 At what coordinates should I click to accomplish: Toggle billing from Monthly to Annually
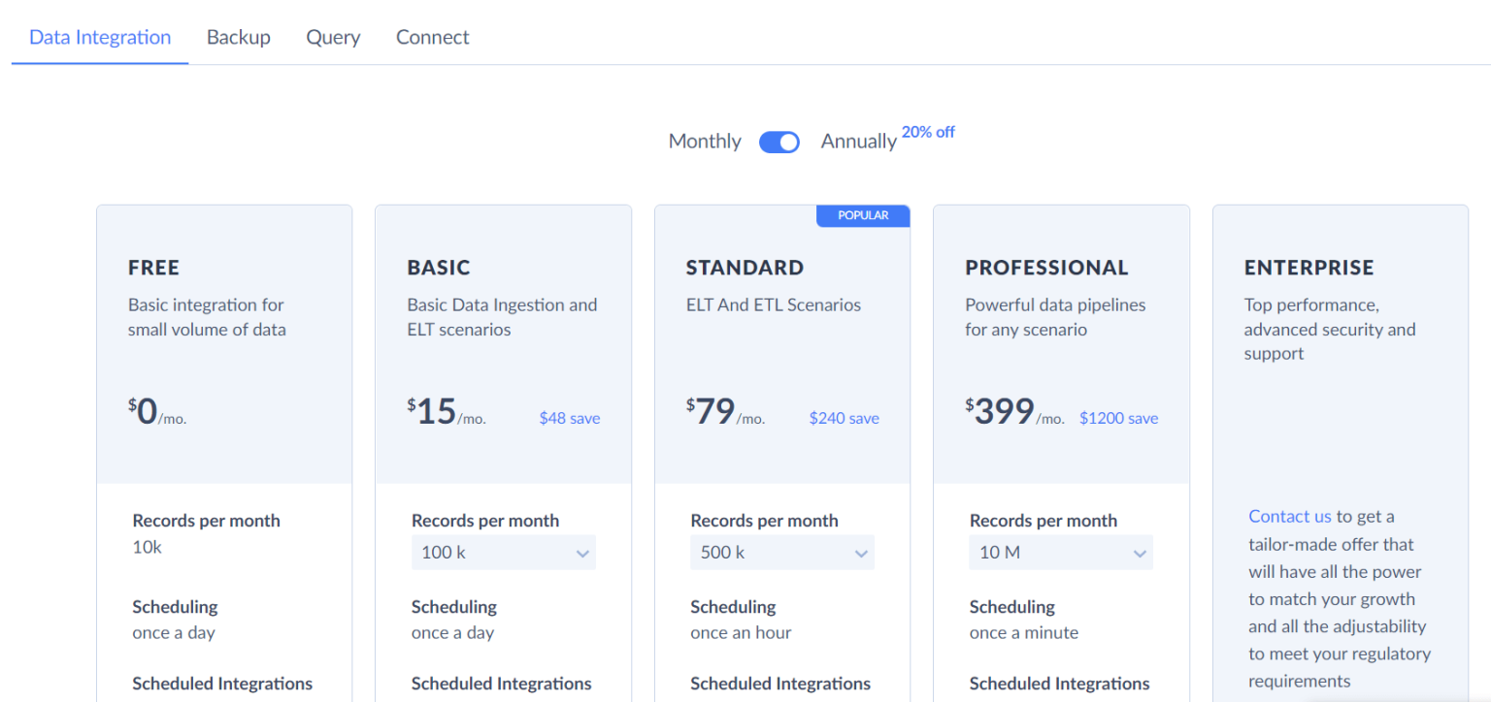(779, 142)
